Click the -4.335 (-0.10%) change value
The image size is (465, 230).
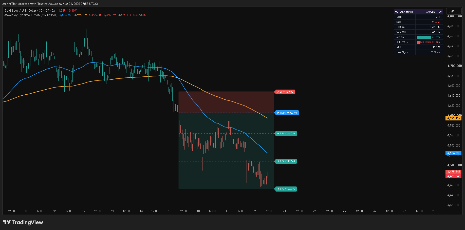[x=67, y=11]
